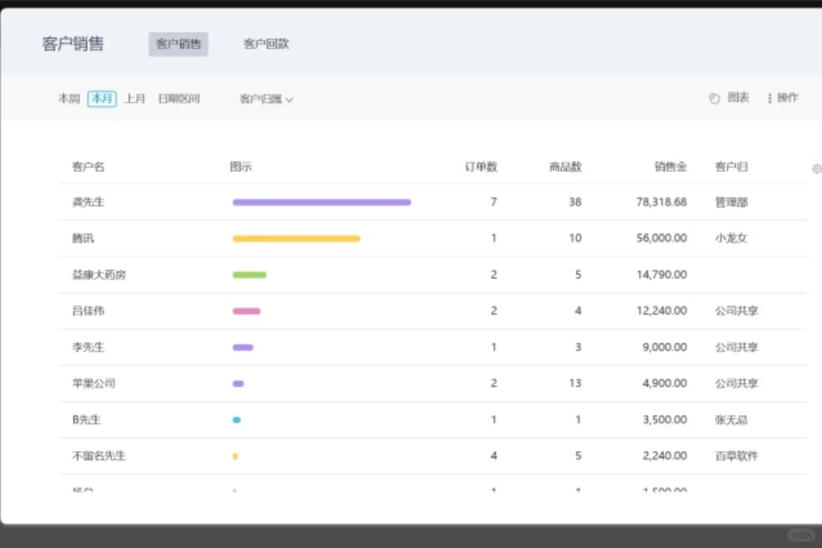Viewport: 822px width, 548px height.
Task: Open the 操作 more-actions menu icon
Action: click(x=769, y=98)
